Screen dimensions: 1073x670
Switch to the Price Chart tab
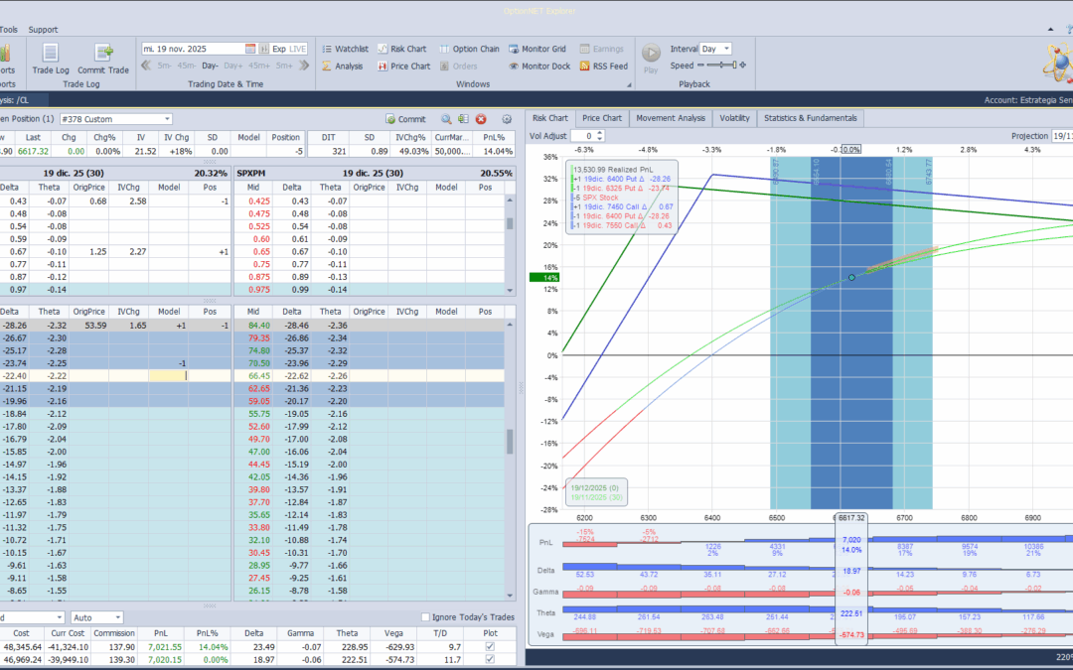pyautogui.click(x=602, y=118)
